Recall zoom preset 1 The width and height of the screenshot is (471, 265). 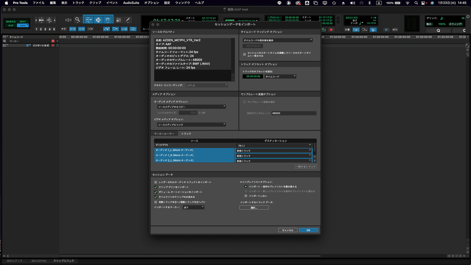click(x=37, y=29)
